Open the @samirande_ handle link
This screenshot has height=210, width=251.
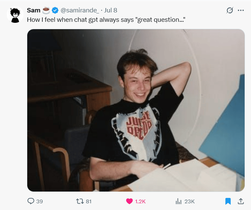click(80, 10)
